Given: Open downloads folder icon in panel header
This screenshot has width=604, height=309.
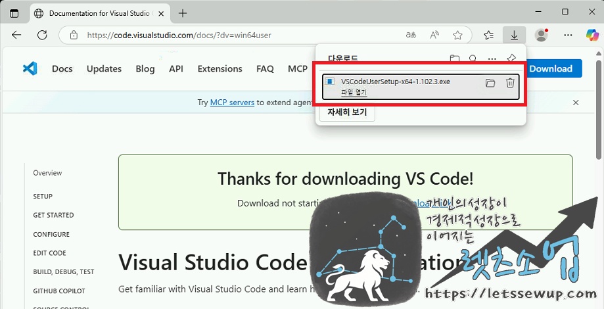Looking at the screenshot, I should click(x=455, y=59).
